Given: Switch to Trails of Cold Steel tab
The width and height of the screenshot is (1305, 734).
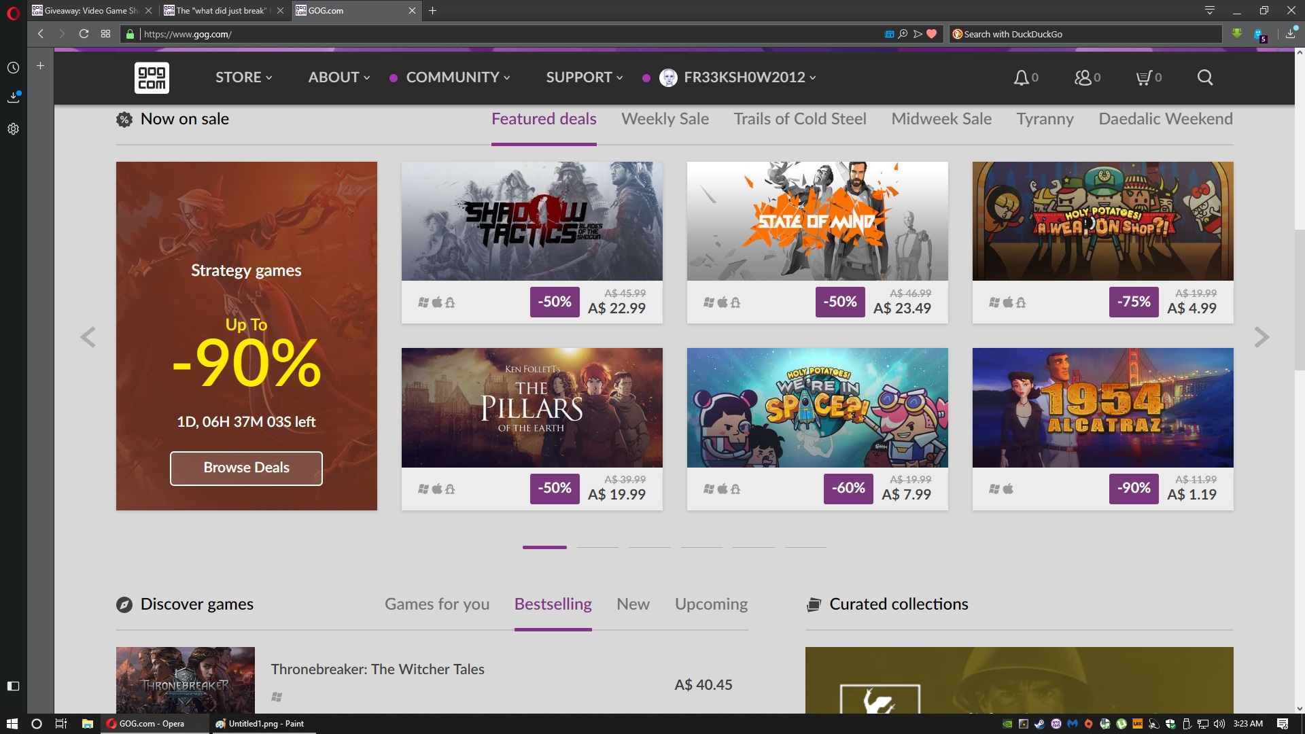Looking at the screenshot, I should point(800,120).
